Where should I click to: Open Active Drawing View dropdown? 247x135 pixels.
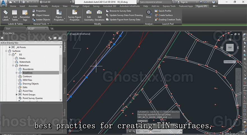tap(31, 43)
